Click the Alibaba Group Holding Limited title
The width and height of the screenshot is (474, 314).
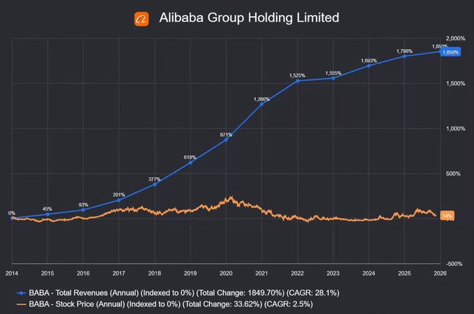249,18
